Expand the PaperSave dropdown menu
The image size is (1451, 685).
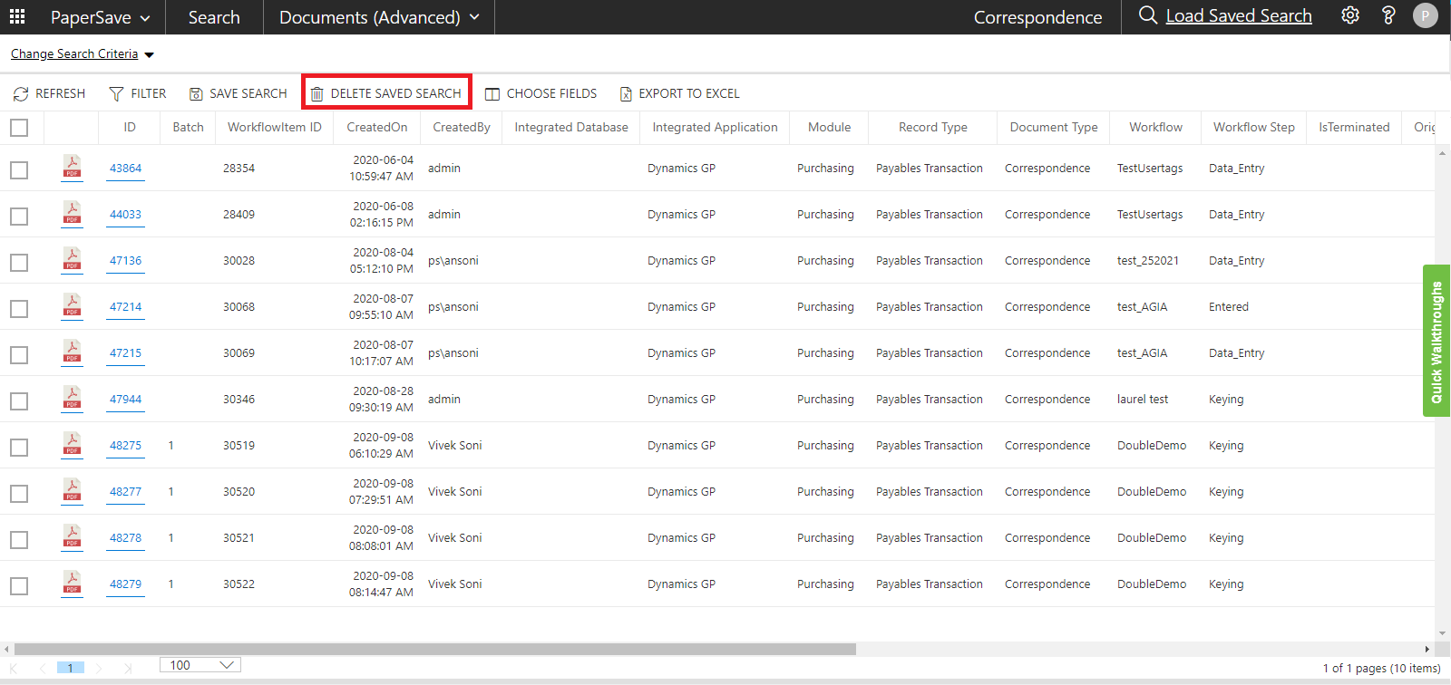100,17
